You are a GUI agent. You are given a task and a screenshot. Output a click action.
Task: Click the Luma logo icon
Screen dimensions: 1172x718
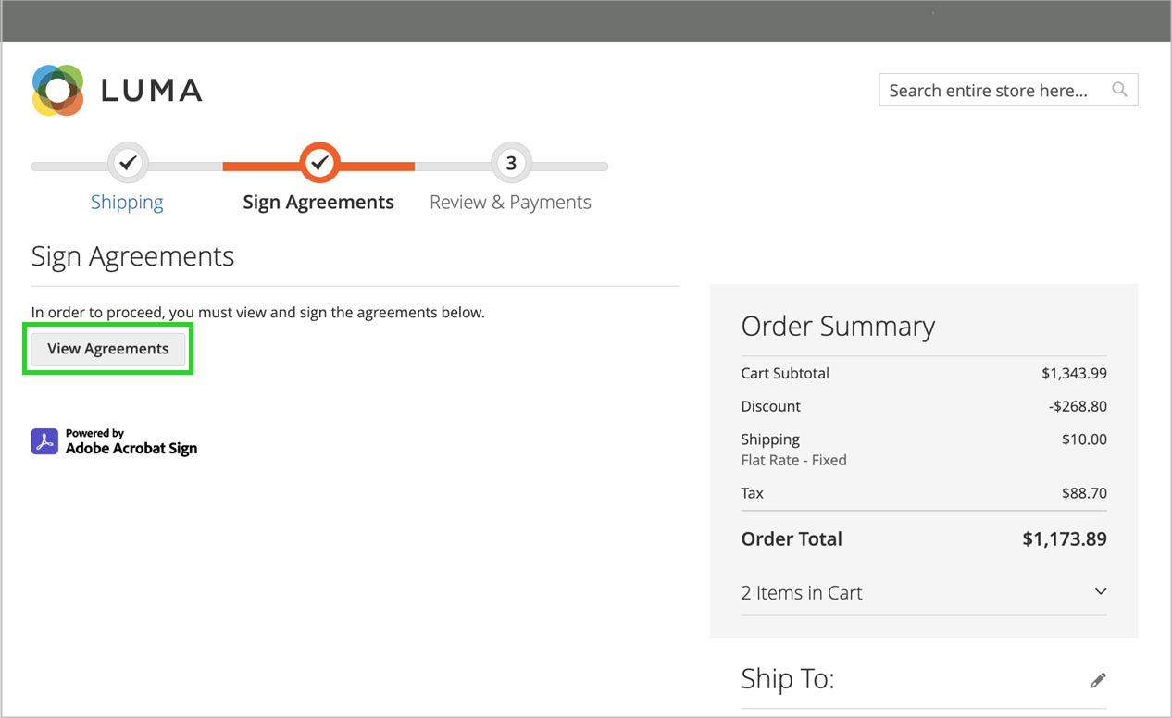[x=58, y=90]
